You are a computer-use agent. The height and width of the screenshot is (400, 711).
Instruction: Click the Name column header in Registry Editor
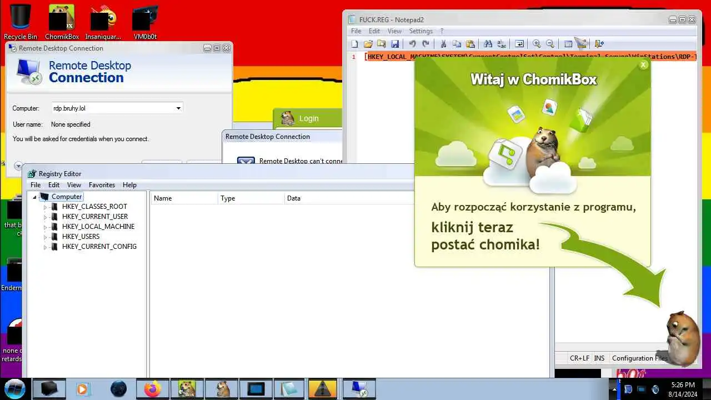184,198
